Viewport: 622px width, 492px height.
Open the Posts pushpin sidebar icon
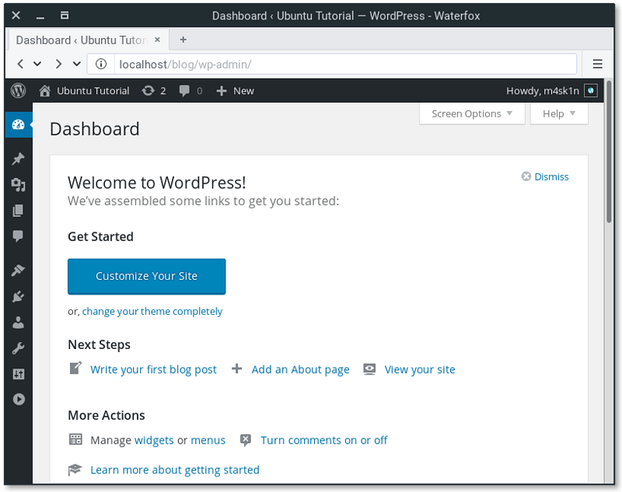[x=18, y=159]
